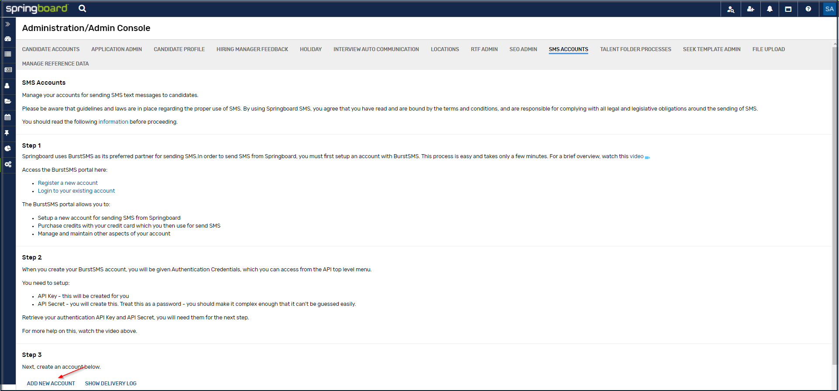Click Login to your existing account
This screenshot has width=839, height=391.
pos(76,191)
